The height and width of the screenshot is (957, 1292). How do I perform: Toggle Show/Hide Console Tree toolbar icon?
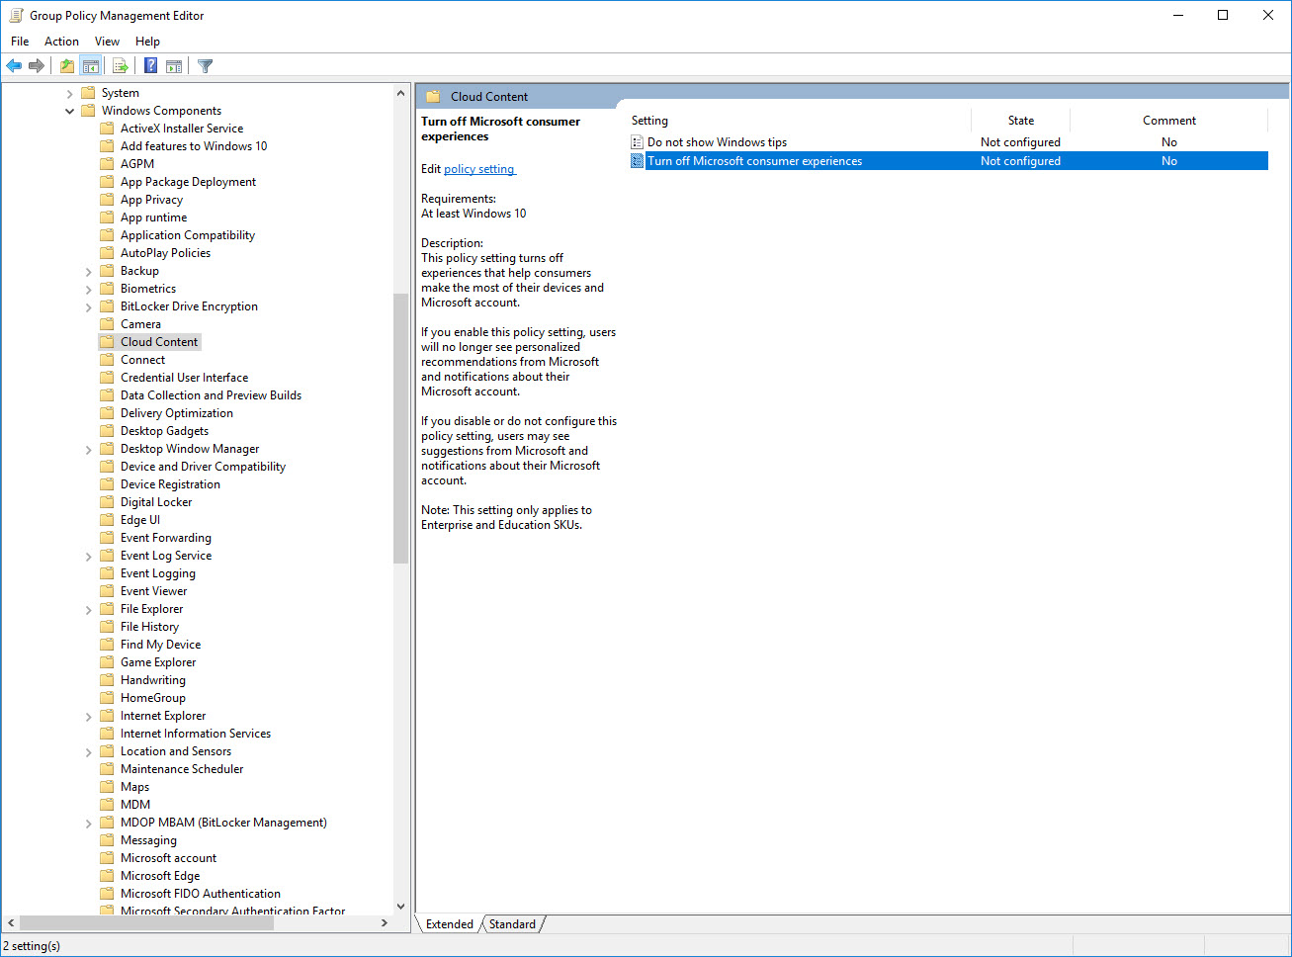[x=90, y=66]
